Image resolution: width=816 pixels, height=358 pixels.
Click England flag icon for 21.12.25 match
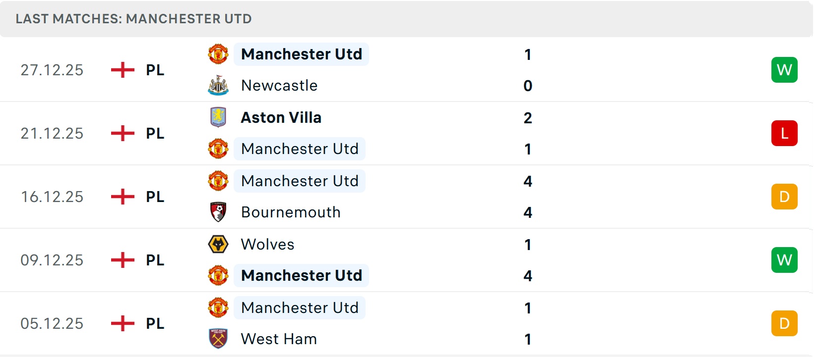click(x=123, y=133)
